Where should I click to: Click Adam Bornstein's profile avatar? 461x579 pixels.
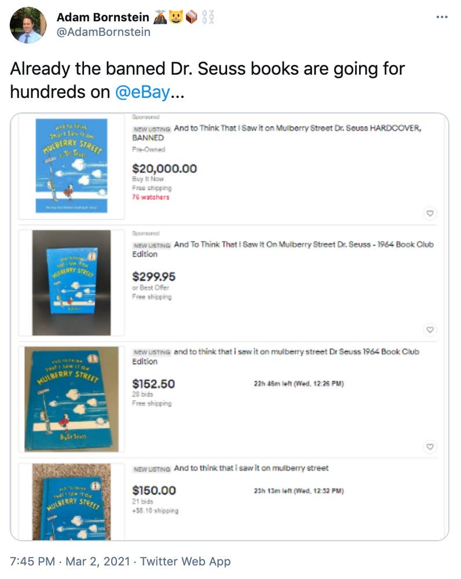point(28,25)
